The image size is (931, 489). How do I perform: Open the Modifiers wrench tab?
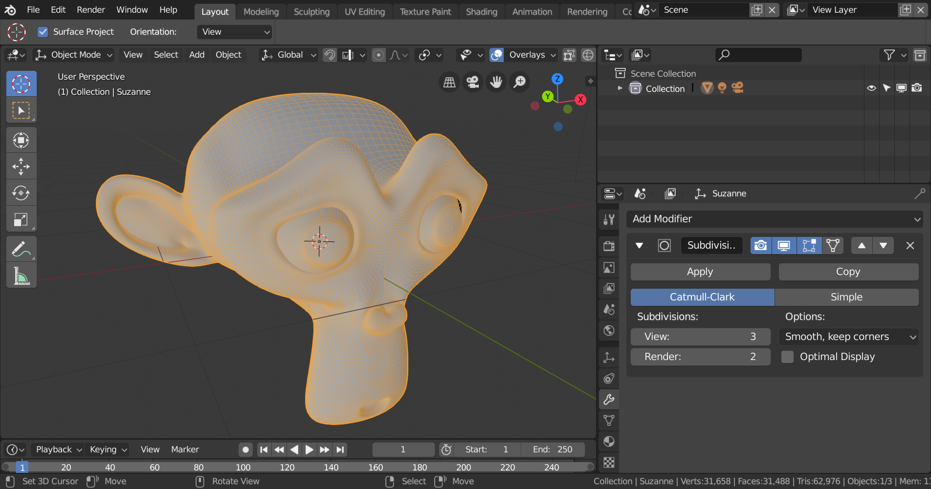(x=609, y=400)
